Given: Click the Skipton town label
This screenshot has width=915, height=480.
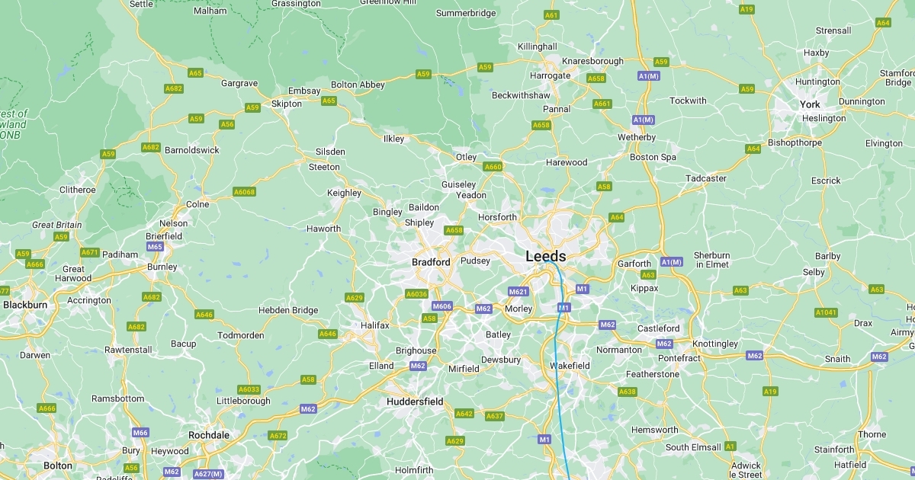Looking at the screenshot, I should tap(287, 104).
